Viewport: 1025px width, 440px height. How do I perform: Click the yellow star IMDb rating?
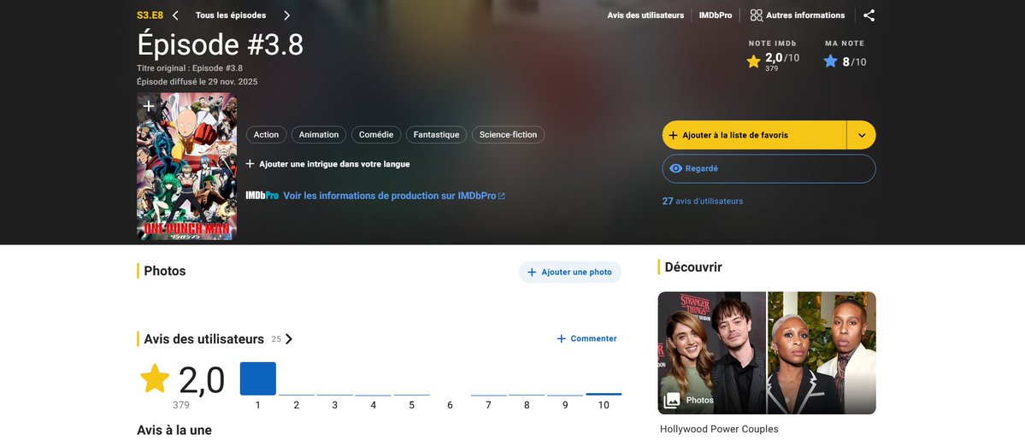[x=754, y=62]
